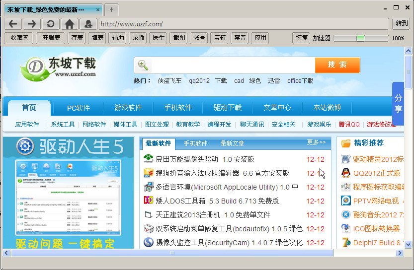Click the 精彩推荐 folder icon

pos(345,143)
